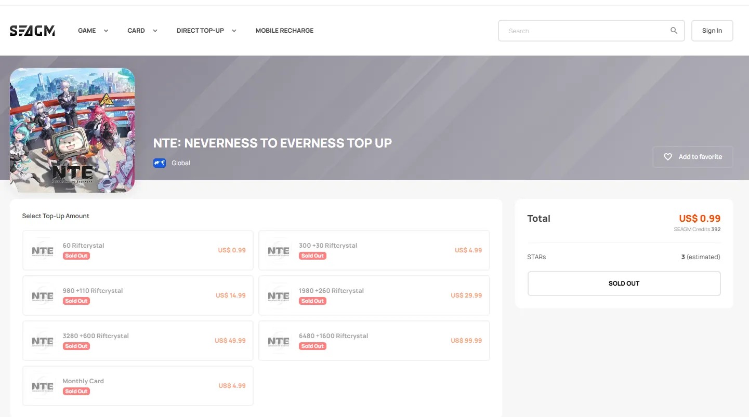
Task: Click the Sold Out badge on 60 Riftcrystal
Action: (76, 256)
